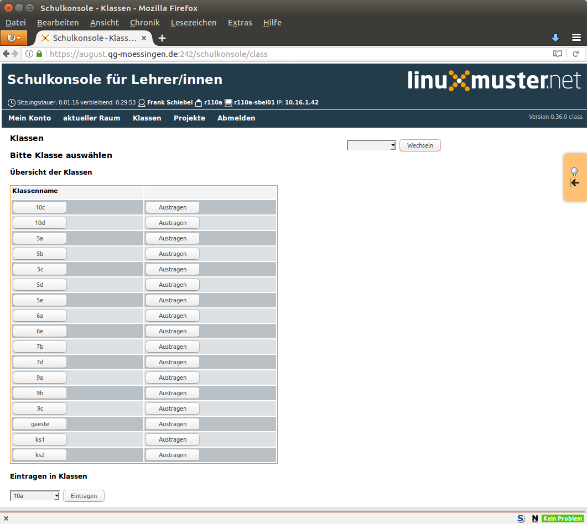Expand the orange lightbulb help side panel
This screenshot has width=587, height=524.
pos(574,177)
